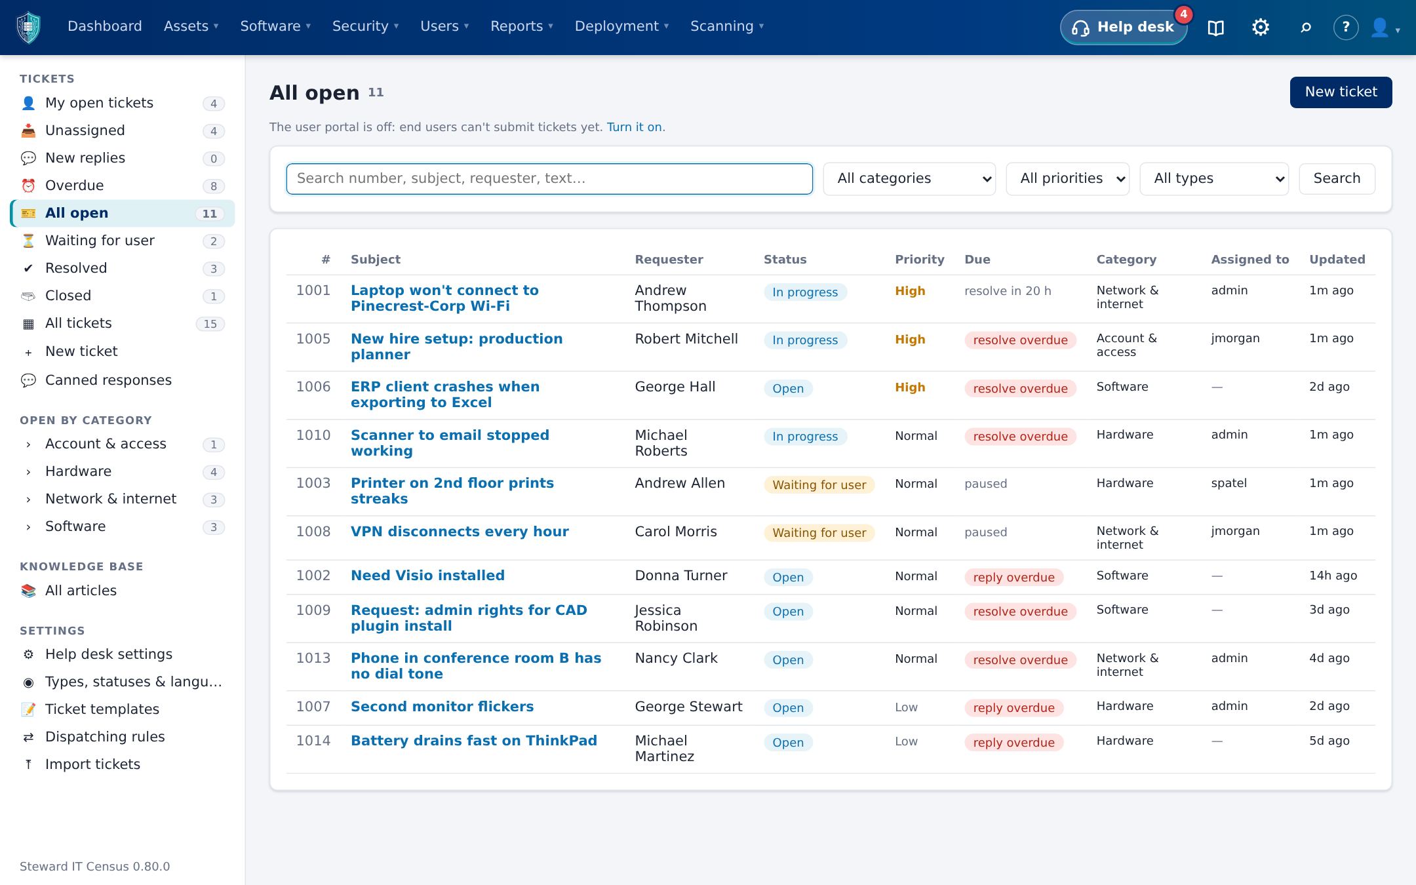Image resolution: width=1416 pixels, height=885 pixels.
Task: Go to Dashboard in top navigation
Action: 105,26
